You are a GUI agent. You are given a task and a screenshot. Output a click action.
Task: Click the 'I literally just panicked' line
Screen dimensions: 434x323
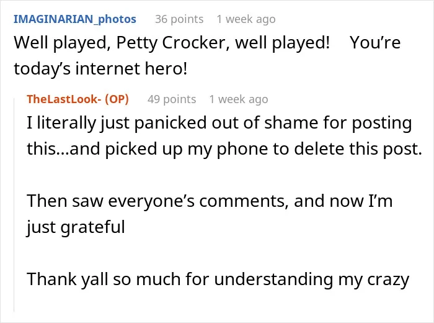click(x=219, y=123)
